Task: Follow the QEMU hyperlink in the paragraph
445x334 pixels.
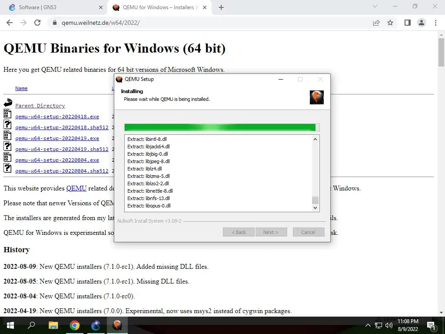Action: point(76,188)
